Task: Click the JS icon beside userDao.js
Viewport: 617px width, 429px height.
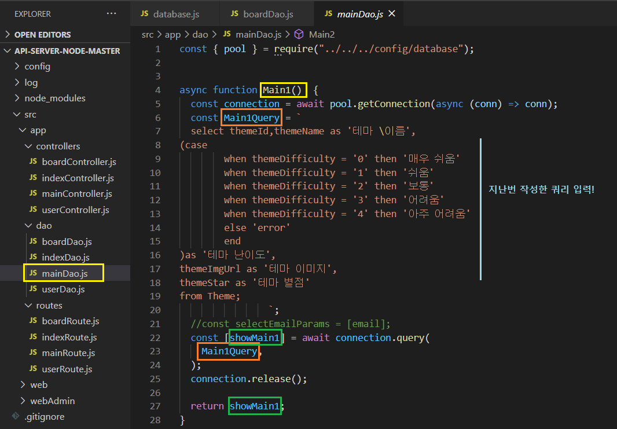Action: (33, 289)
